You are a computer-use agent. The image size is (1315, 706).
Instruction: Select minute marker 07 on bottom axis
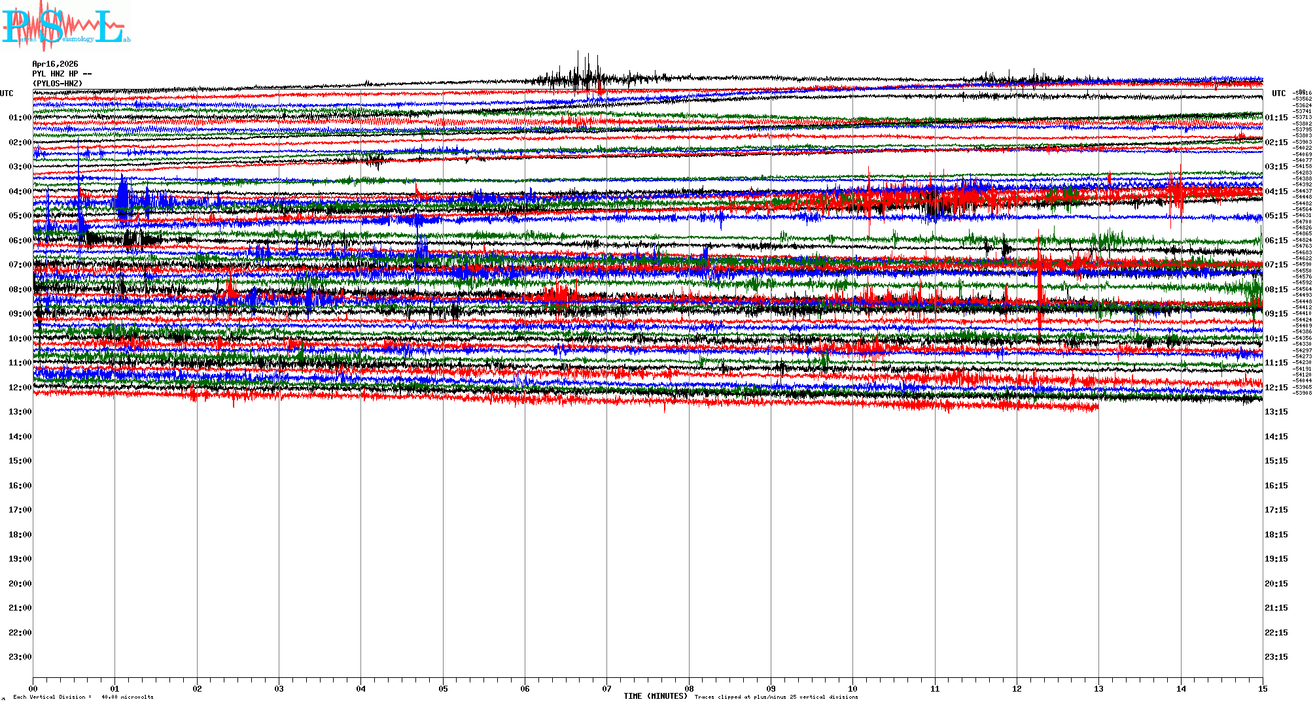tap(606, 688)
